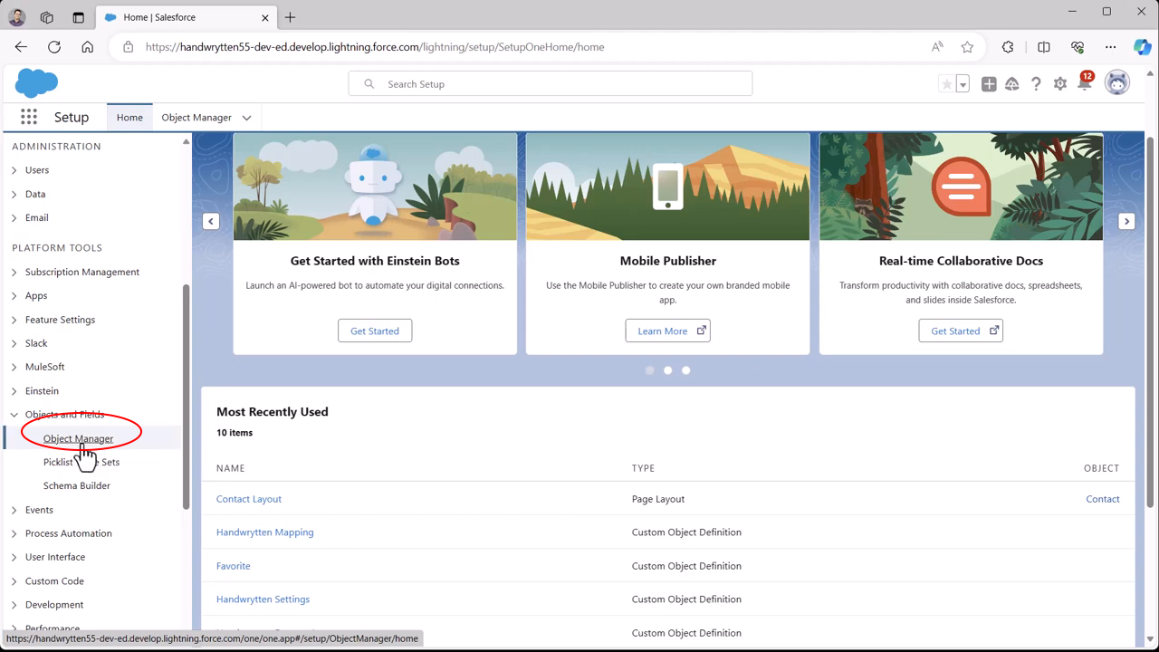The height and width of the screenshot is (652, 1159).
Task: Click the Setup gear icon in header
Action: (x=1059, y=84)
